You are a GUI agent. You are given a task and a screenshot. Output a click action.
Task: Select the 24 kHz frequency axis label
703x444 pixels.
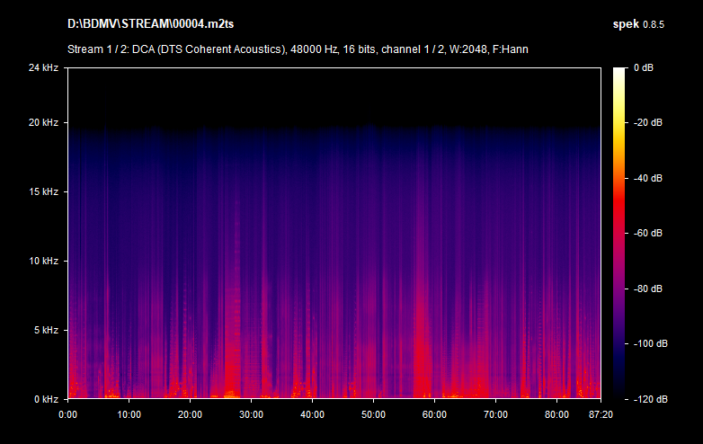[x=45, y=67]
